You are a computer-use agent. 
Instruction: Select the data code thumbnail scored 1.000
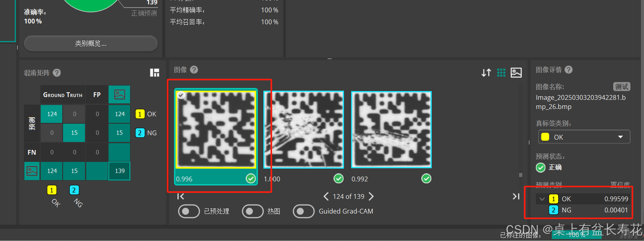click(304, 130)
